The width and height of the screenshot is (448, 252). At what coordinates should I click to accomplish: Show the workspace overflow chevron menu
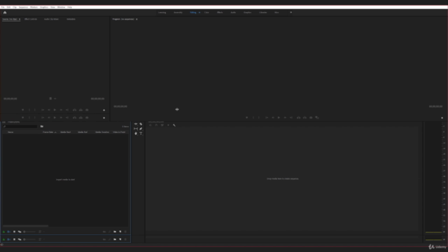pyautogui.click(x=291, y=13)
